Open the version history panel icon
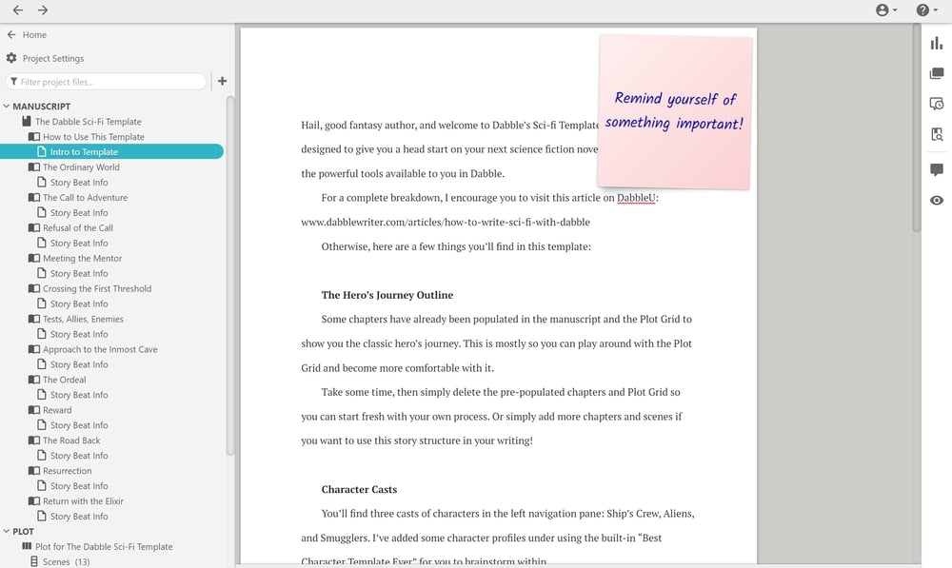The height and width of the screenshot is (568, 952). point(937,104)
